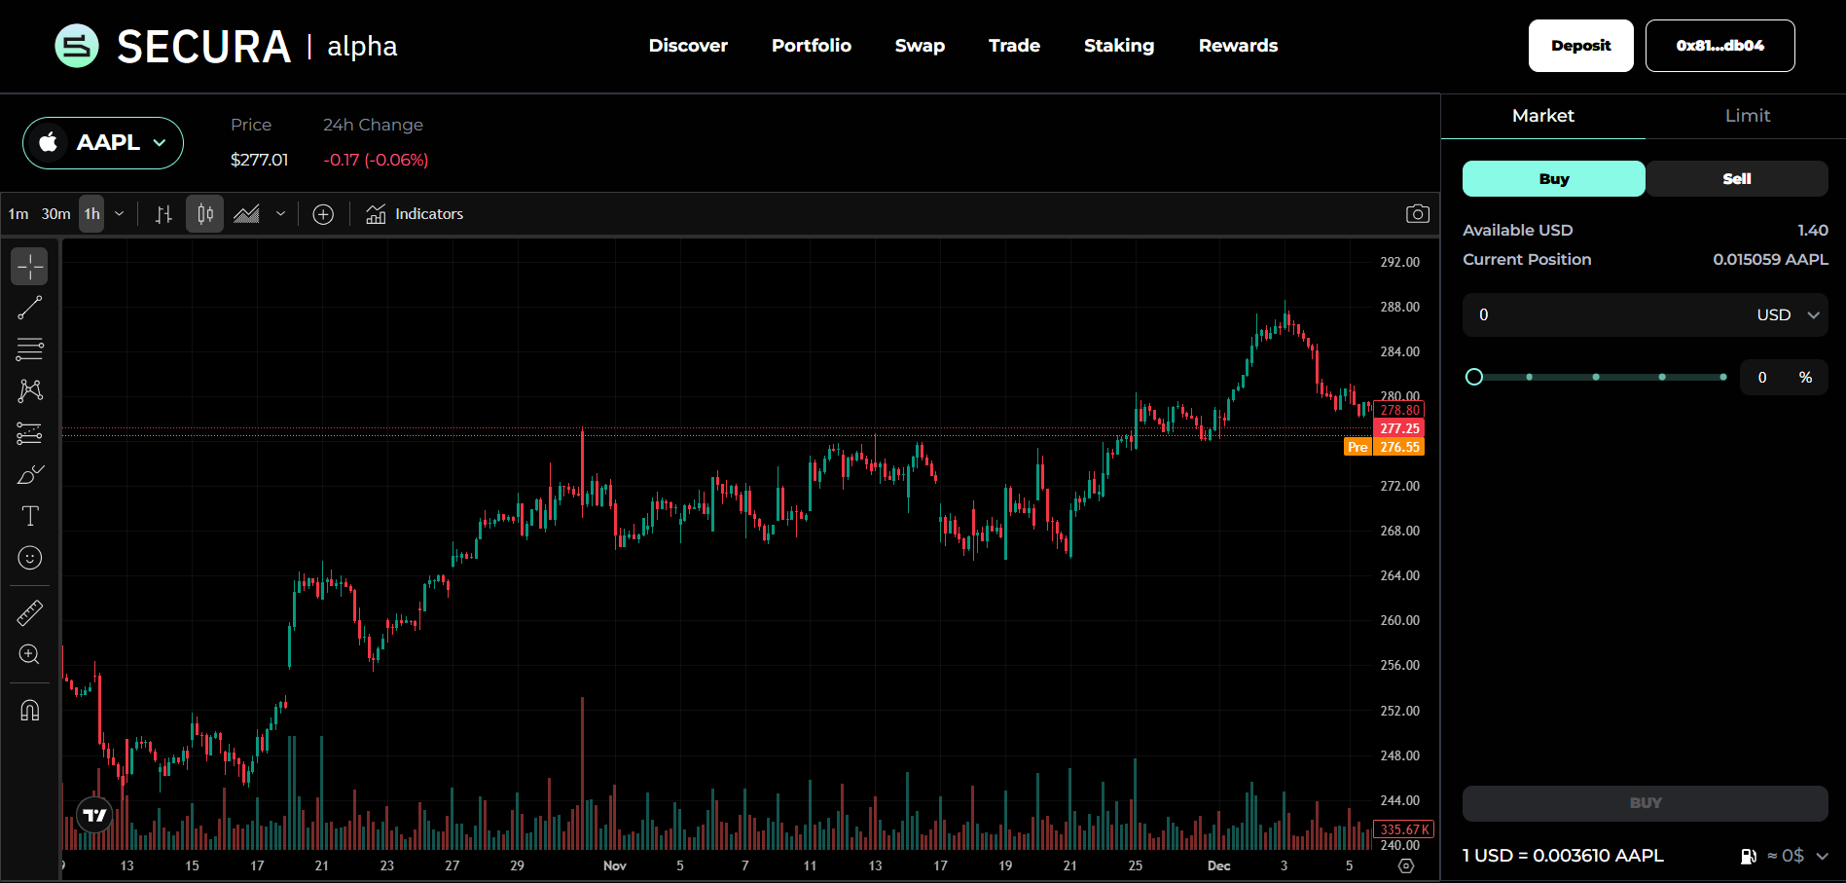Image resolution: width=1846 pixels, height=883 pixels.
Task: Expand the timeframe interval dropdown
Action: tap(120, 214)
